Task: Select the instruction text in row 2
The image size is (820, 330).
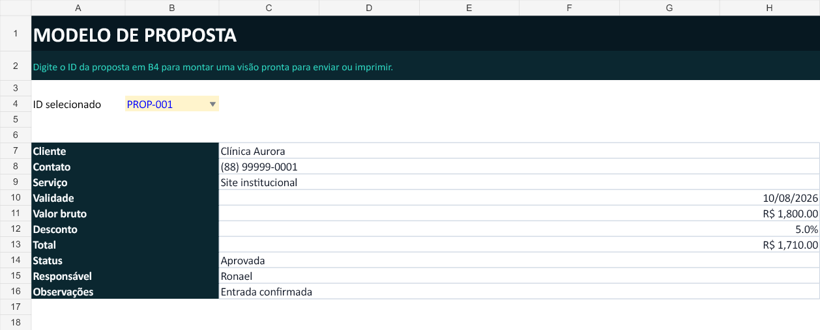Action: (x=213, y=66)
